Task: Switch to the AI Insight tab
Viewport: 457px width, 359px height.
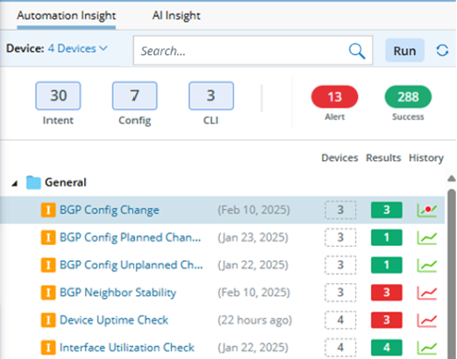Action: tap(176, 16)
